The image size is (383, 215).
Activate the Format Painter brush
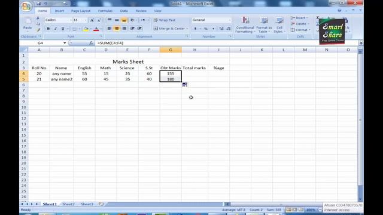[x=38, y=30]
